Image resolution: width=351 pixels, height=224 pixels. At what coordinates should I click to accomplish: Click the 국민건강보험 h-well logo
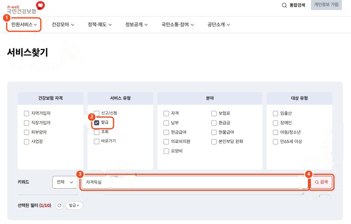(x=26, y=8)
